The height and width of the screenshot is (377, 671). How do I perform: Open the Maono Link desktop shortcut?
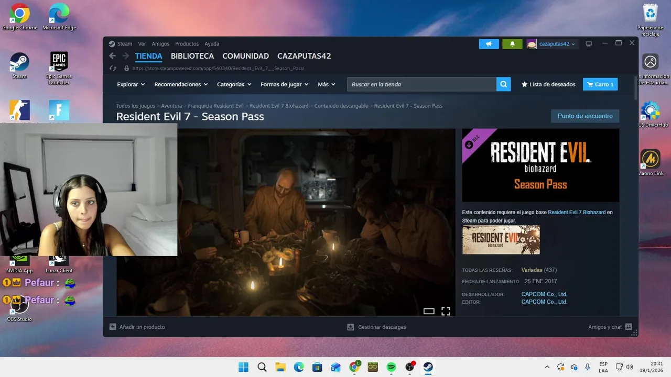coord(650,162)
